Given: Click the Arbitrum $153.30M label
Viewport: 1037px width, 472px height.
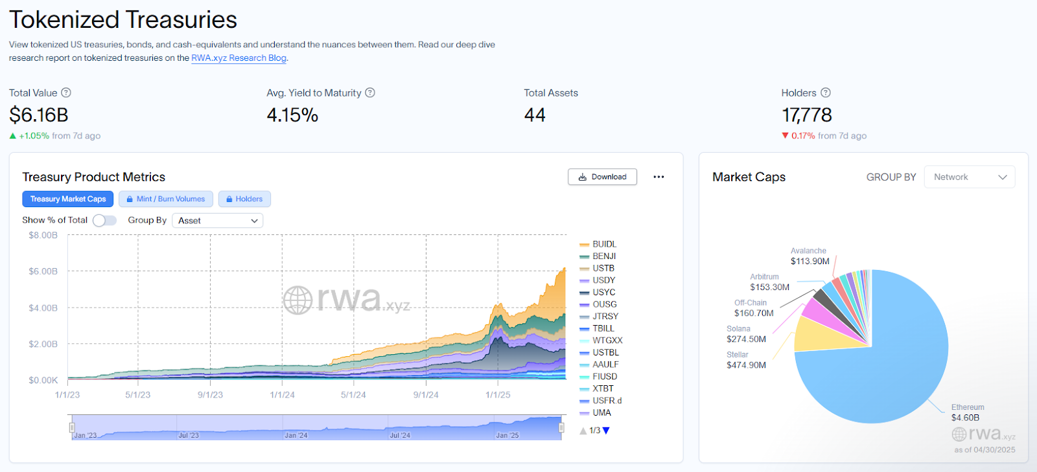Looking at the screenshot, I should point(769,282).
